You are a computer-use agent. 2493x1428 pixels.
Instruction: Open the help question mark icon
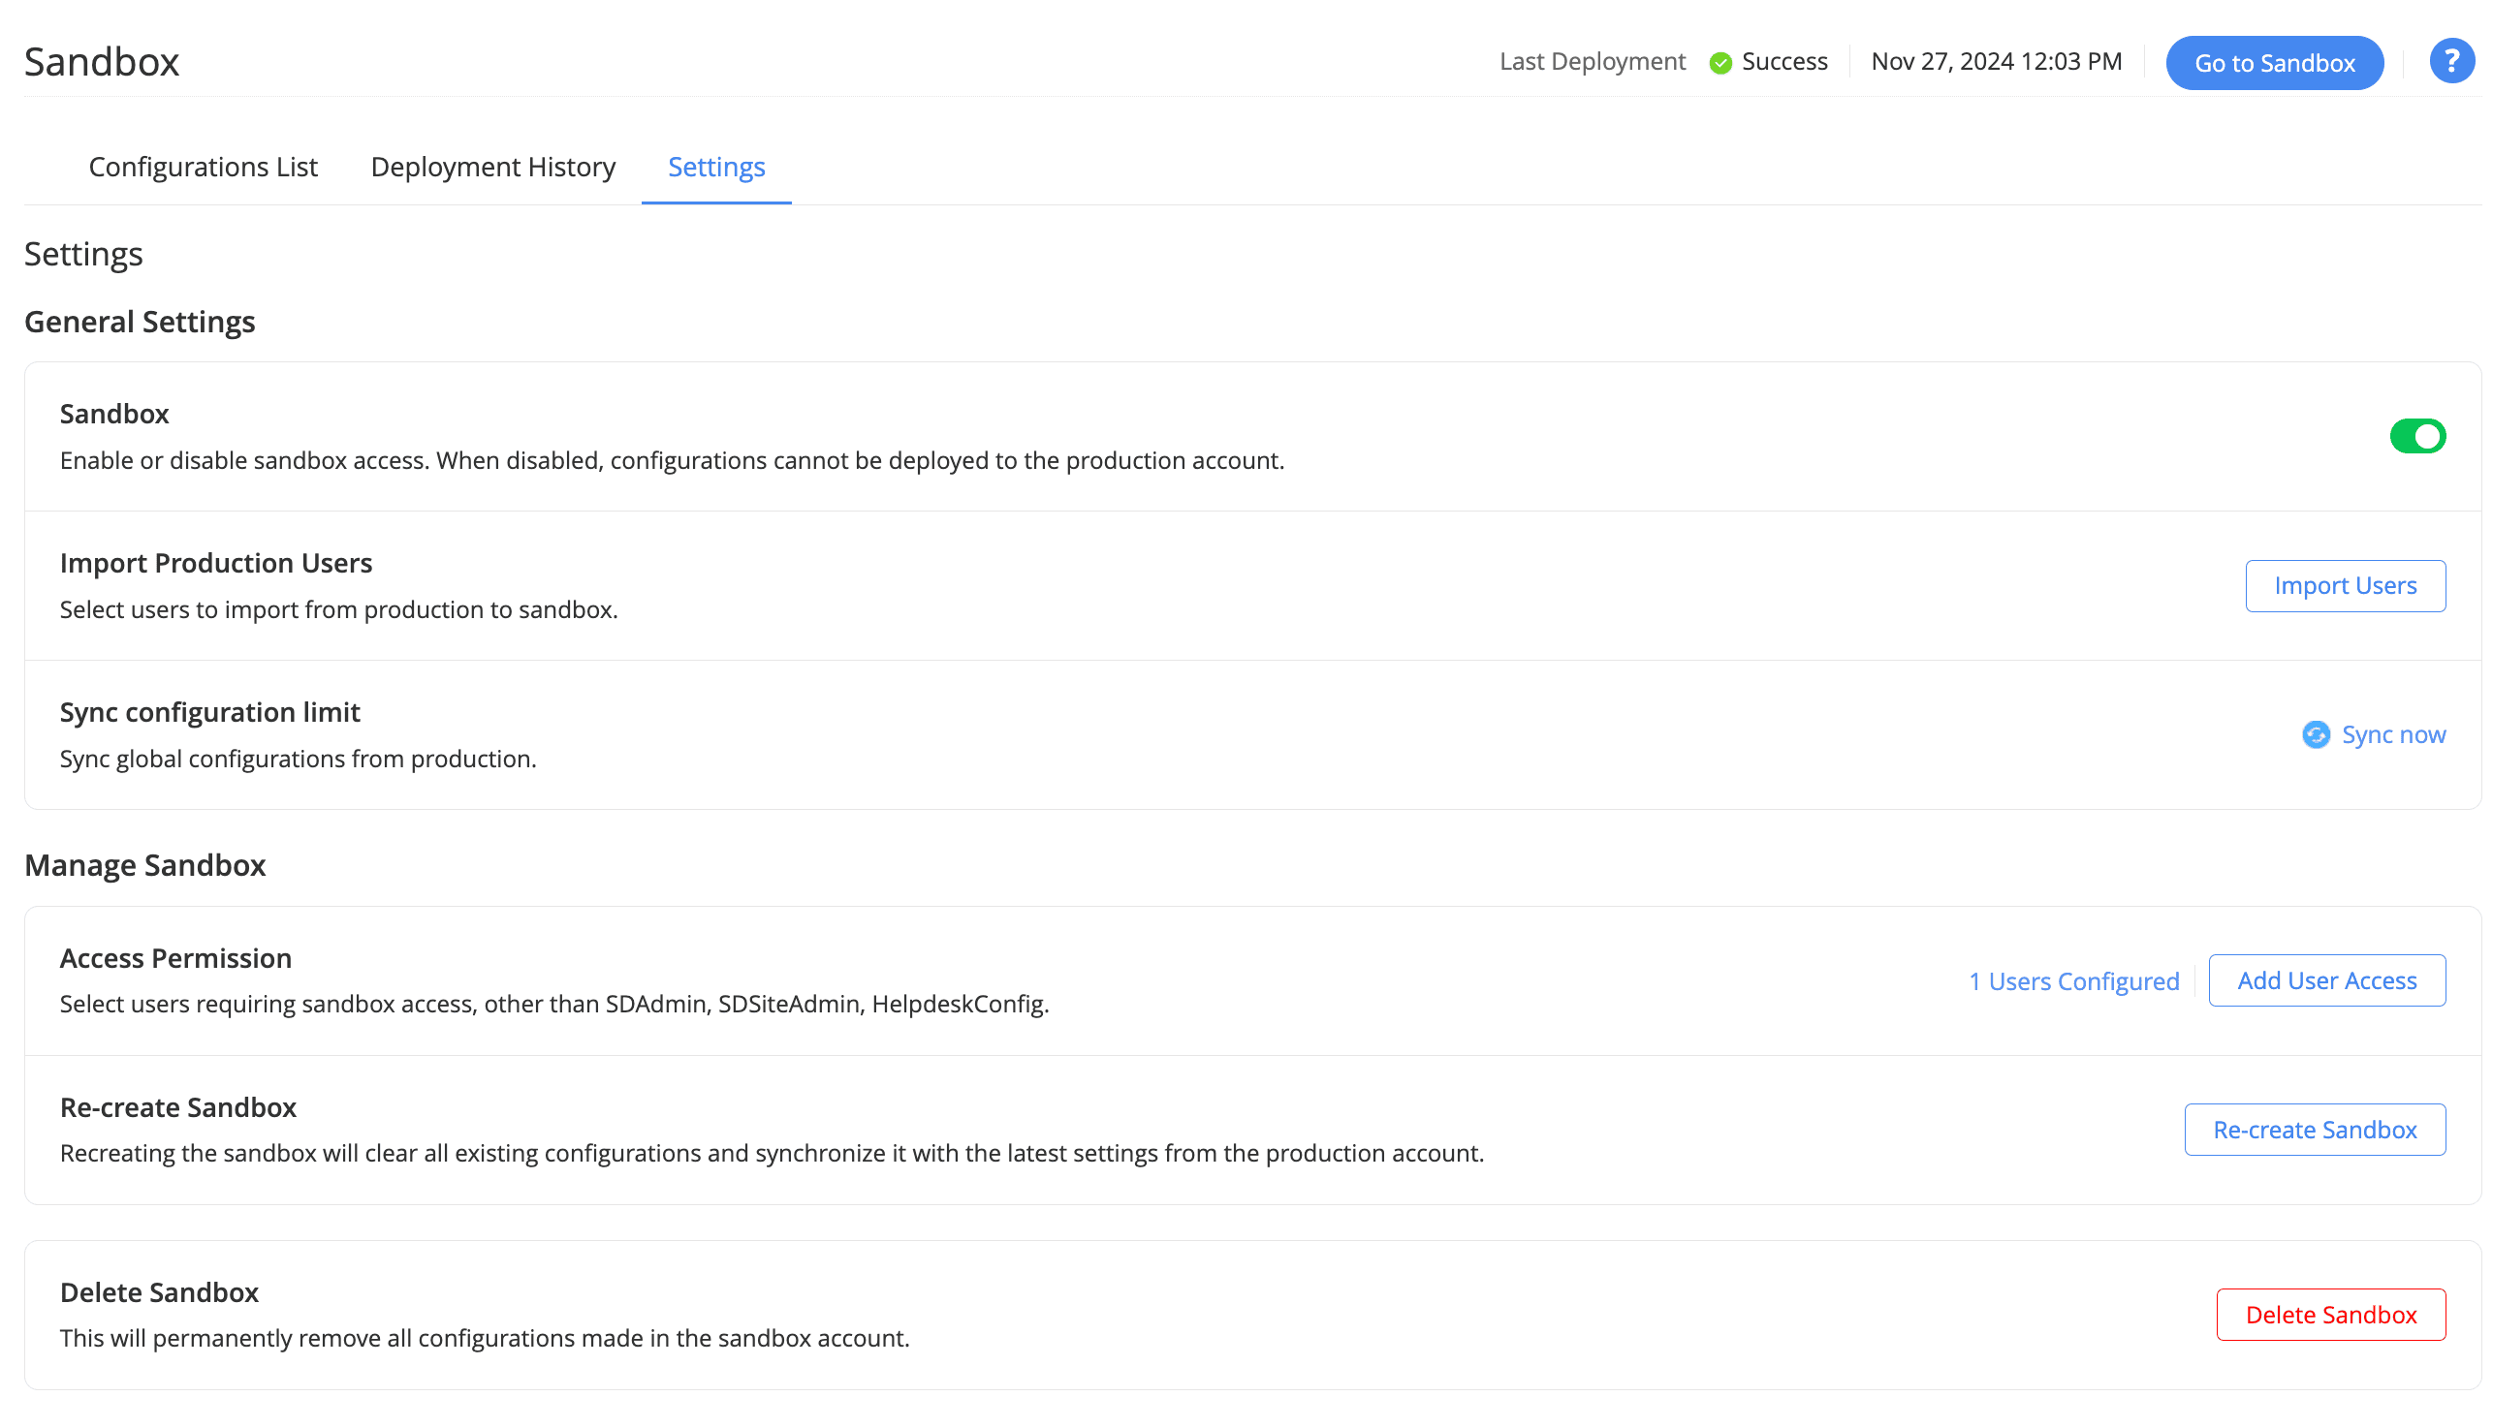click(2449, 62)
